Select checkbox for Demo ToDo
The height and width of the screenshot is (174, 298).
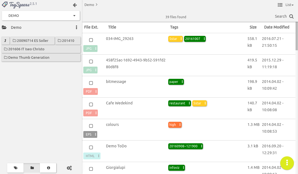tap(91, 147)
